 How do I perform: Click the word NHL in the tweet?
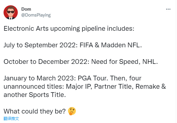pos(149,62)
